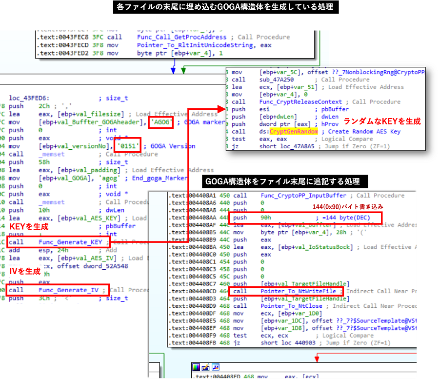Click the edit node pencil icon

(205, 367)
